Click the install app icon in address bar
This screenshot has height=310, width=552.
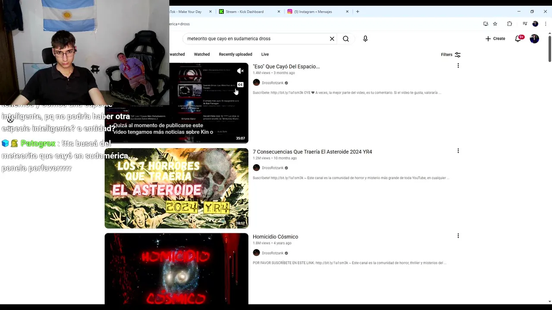486,24
